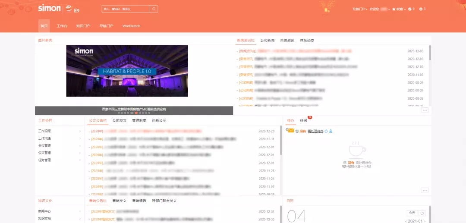Click the 公文公告栏 list vertical scrollbar
The width and height of the screenshot is (466, 223).
pyautogui.click(x=281, y=141)
